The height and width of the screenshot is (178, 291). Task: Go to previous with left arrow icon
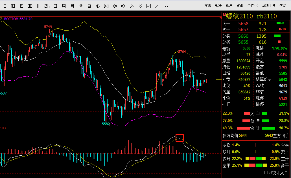tap(115, 6)
